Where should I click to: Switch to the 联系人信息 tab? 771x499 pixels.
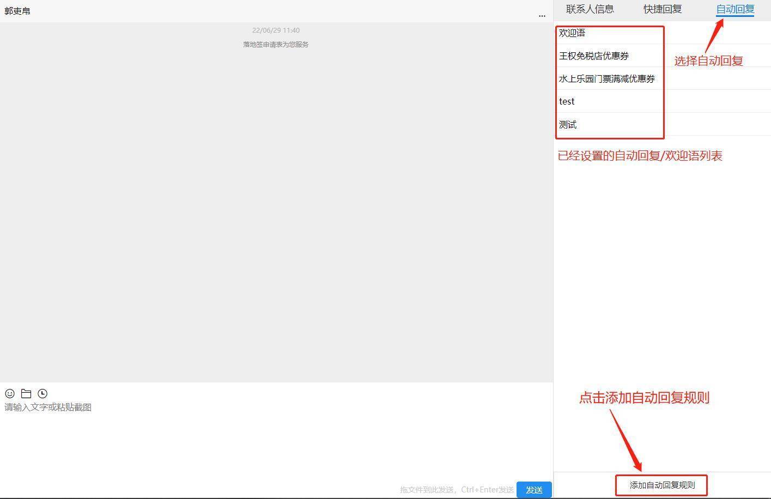pos(589,9)
